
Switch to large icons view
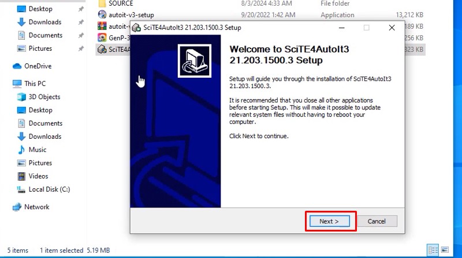tap(445, 251)
